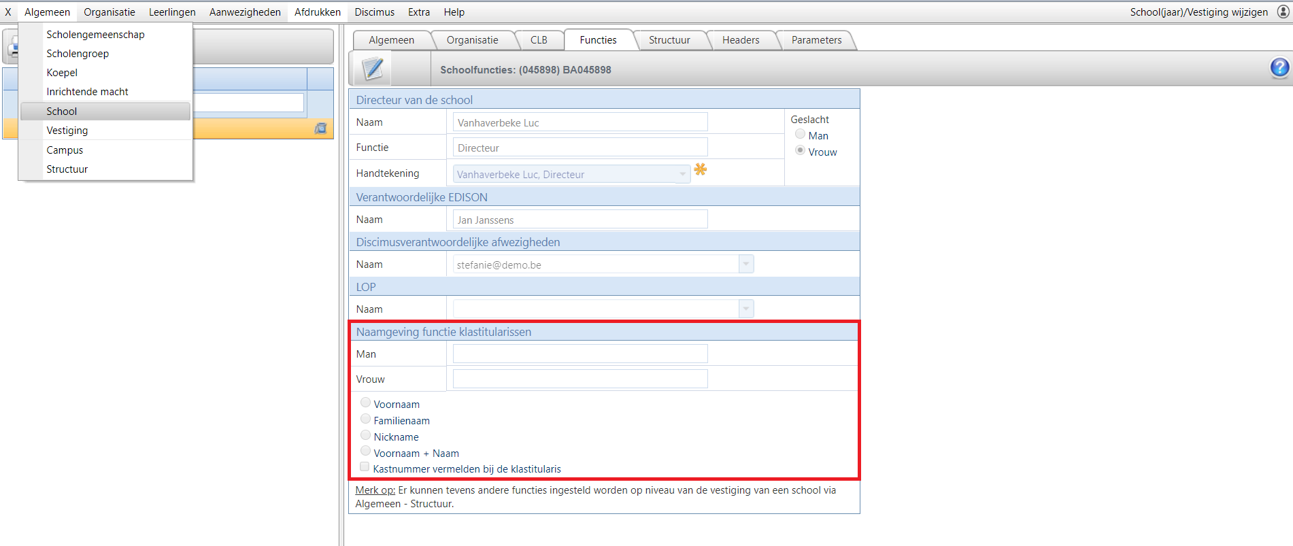Viewport: 1293px width, 546px height.
Task: Expand the LOP Naam dropdown arrow
Action: click(746, 309)
